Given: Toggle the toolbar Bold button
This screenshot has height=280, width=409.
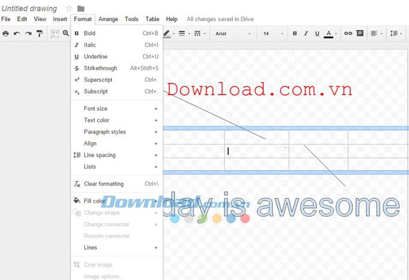Looking at the screenshot, I should click(x=295, y=33).
